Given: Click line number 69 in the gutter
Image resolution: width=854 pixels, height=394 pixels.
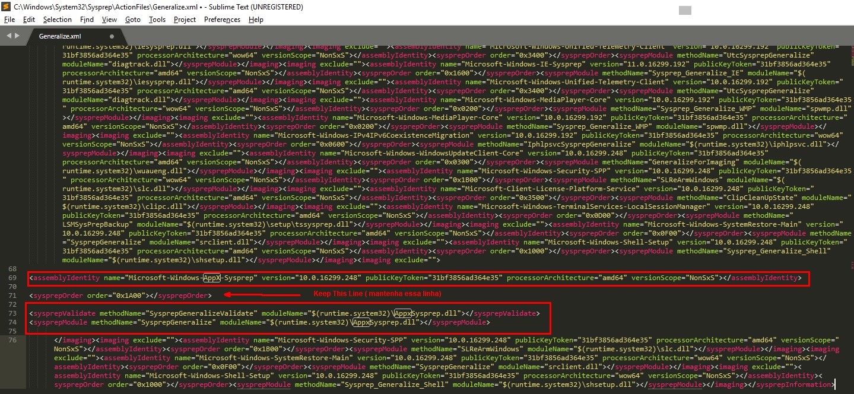Looking at the screenshot, I should click(x=13, y=278).
